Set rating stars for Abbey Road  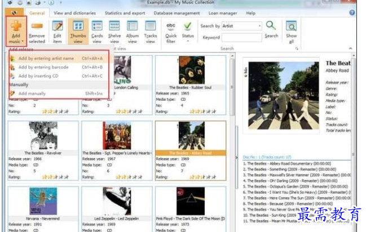[x=202, y=177]
